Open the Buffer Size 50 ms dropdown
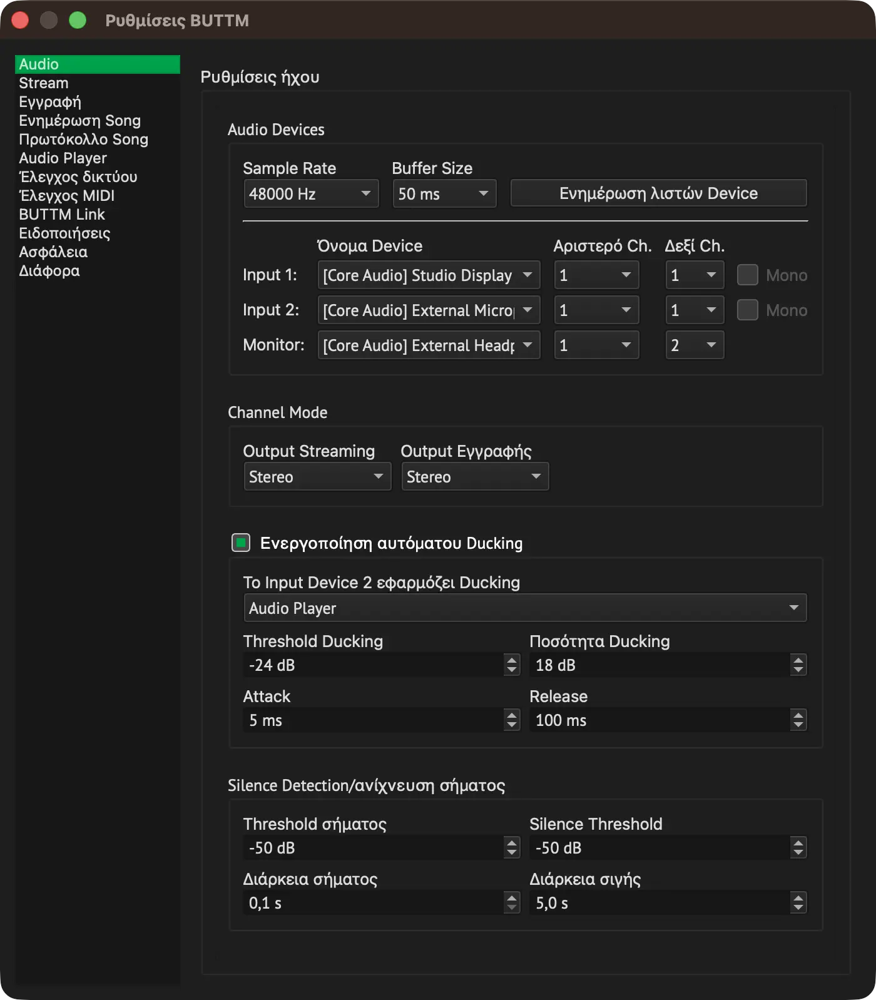The height and width of the screenshot is (1000, 876). pos(444,193)
